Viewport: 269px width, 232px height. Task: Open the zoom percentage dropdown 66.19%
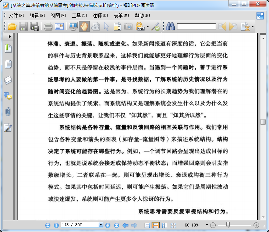207,225
